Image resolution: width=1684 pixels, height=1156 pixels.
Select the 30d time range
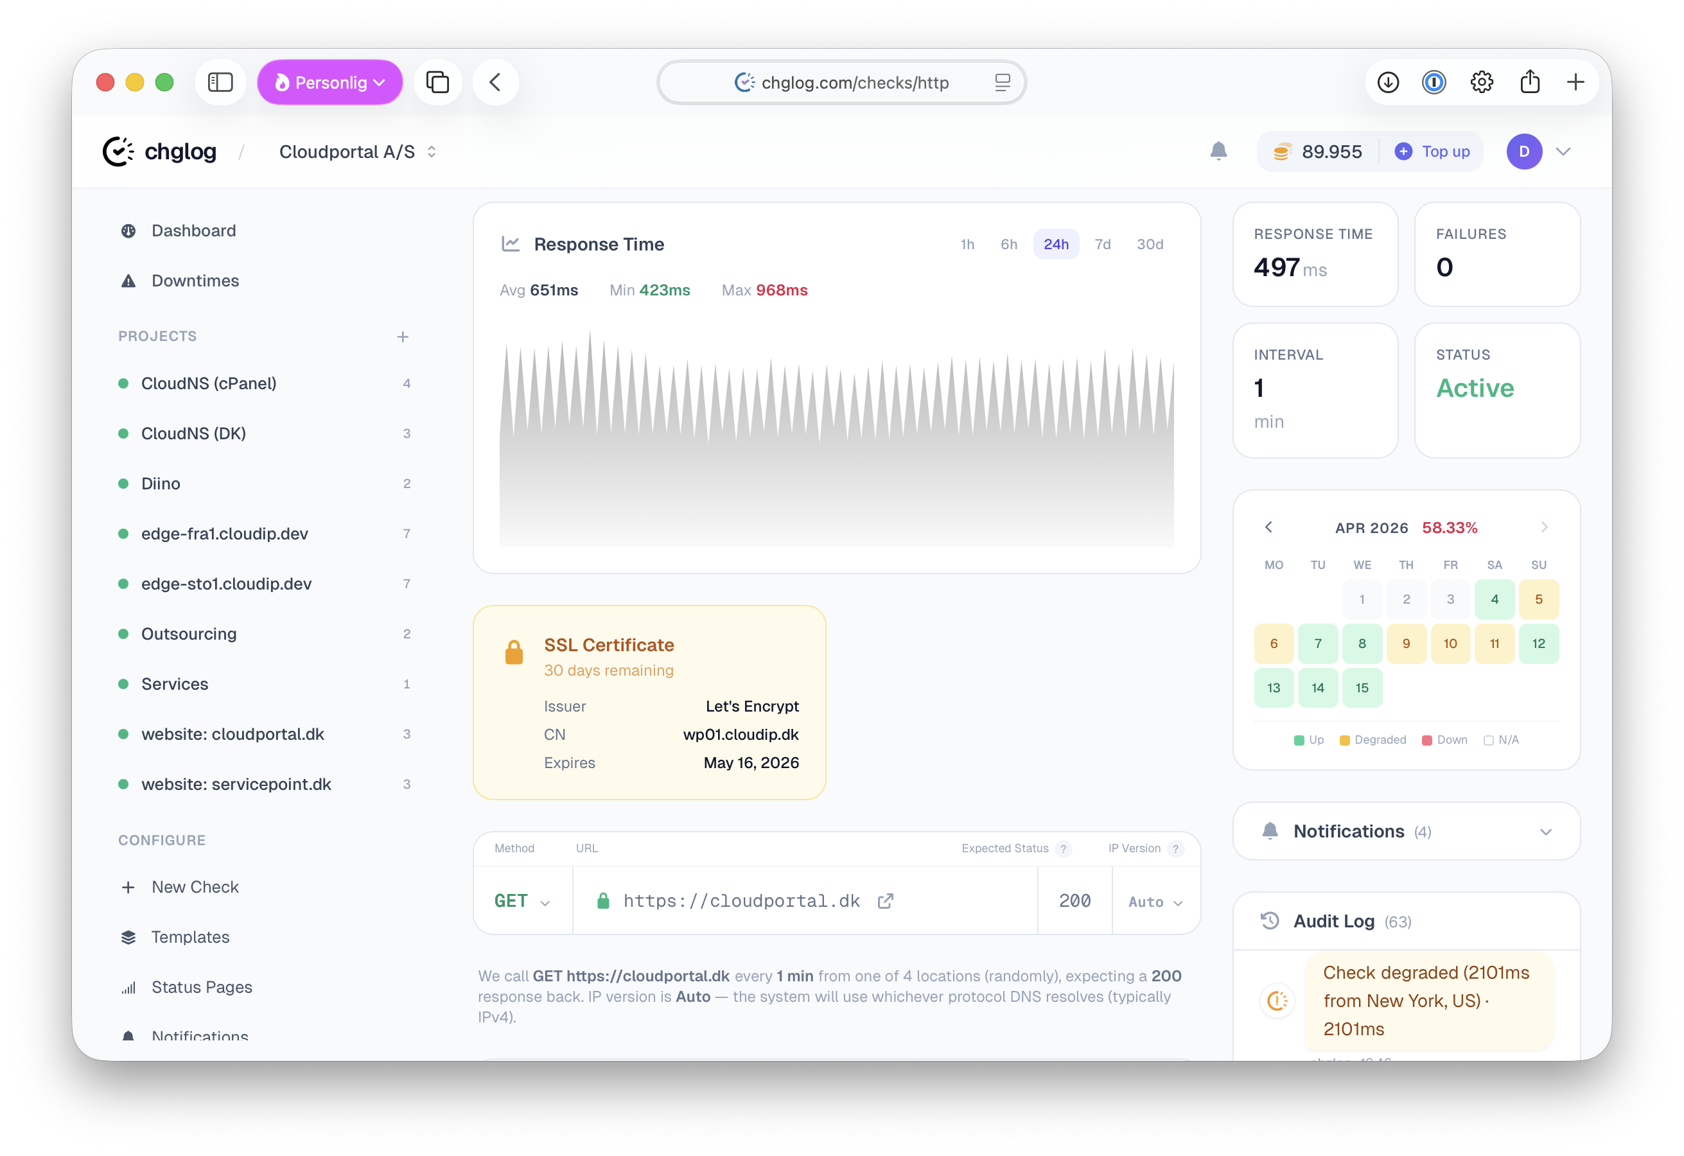point(1149,244)
